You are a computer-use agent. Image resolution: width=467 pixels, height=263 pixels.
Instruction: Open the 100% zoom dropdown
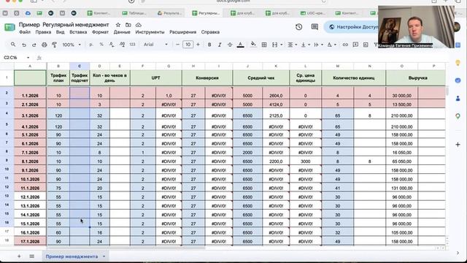pyautogui.click(x=72, y=45)
